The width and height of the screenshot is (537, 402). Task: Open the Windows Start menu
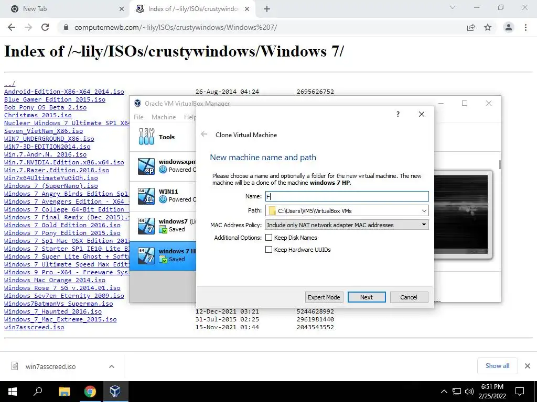13,392
